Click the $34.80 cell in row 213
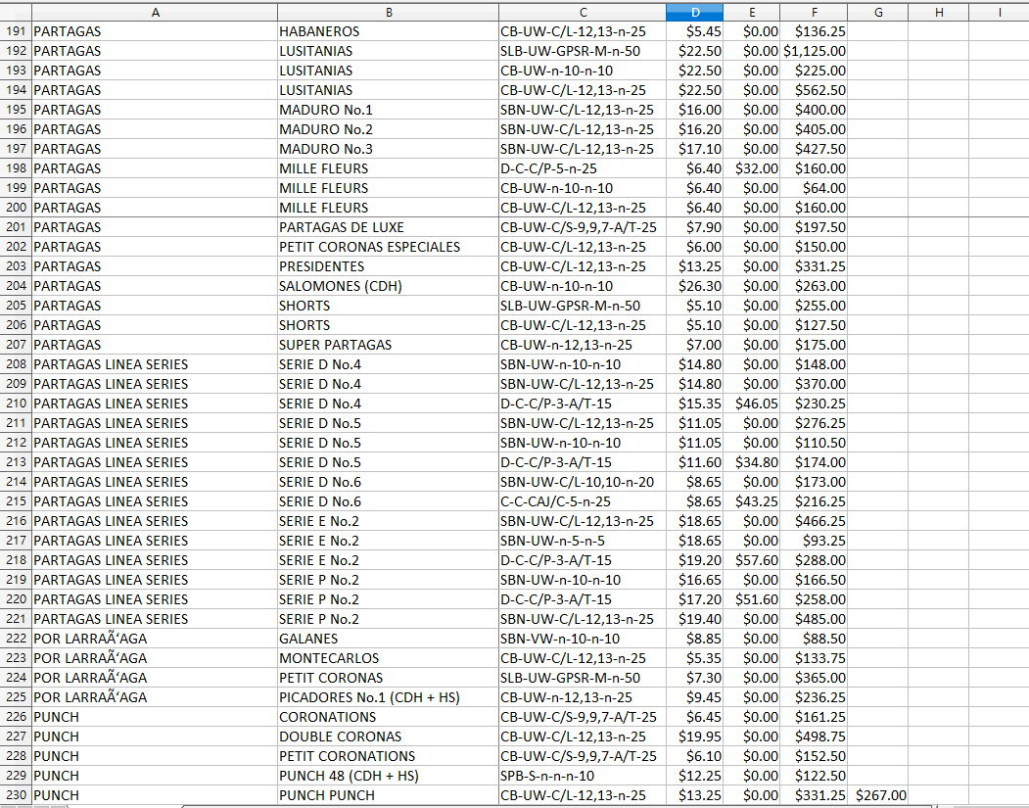Image resolution: width=1029 pixels, height=808 pixels. [752, 462]
